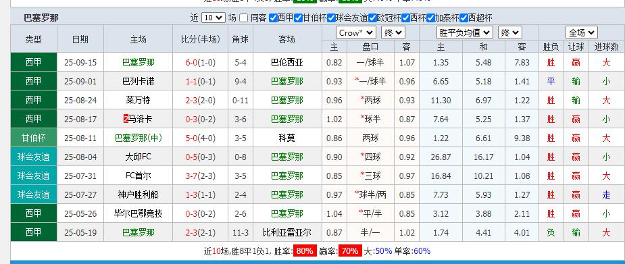The height and width of the screenshot is (264, 625).
Task: Open 神户胜利船 team link
Action: [138, 194]
